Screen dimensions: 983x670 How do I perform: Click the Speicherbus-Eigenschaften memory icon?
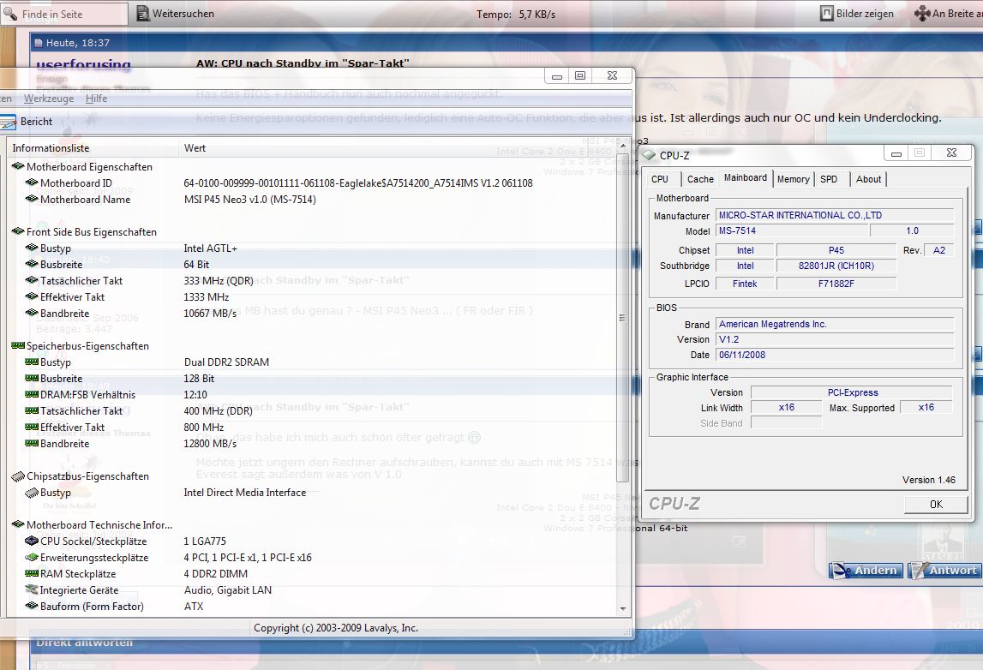pyautogui.click(x=18, y=346)
